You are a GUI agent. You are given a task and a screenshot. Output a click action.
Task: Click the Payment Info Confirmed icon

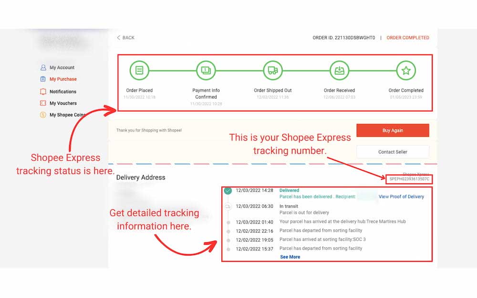[x=206, y=71]
